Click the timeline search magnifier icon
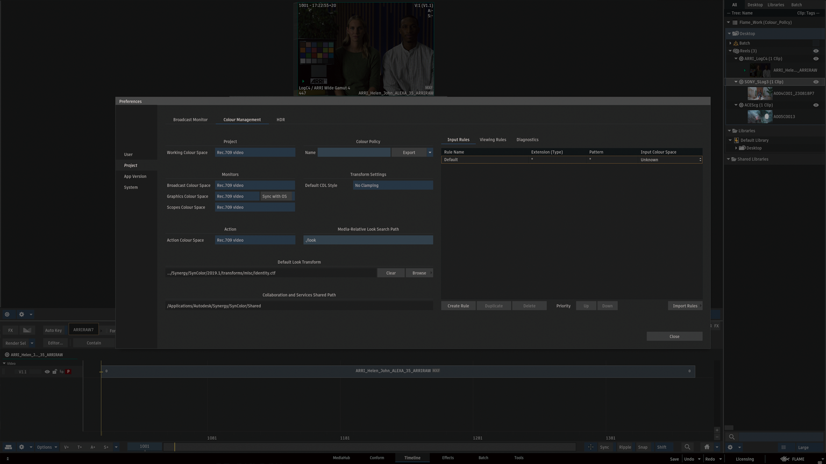The width and height of the screenshot is (826, 464). pos(687,447)
